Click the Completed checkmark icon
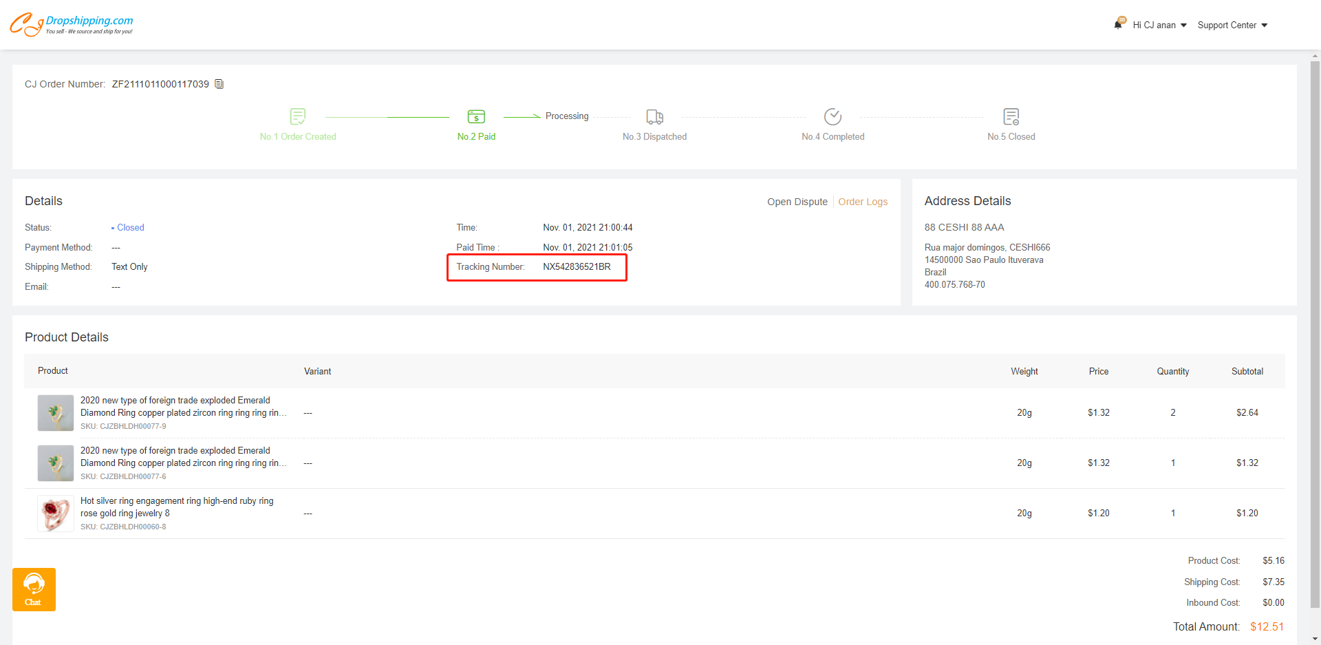The height and width of the screenshot is (645, 1321). [833, 116]
